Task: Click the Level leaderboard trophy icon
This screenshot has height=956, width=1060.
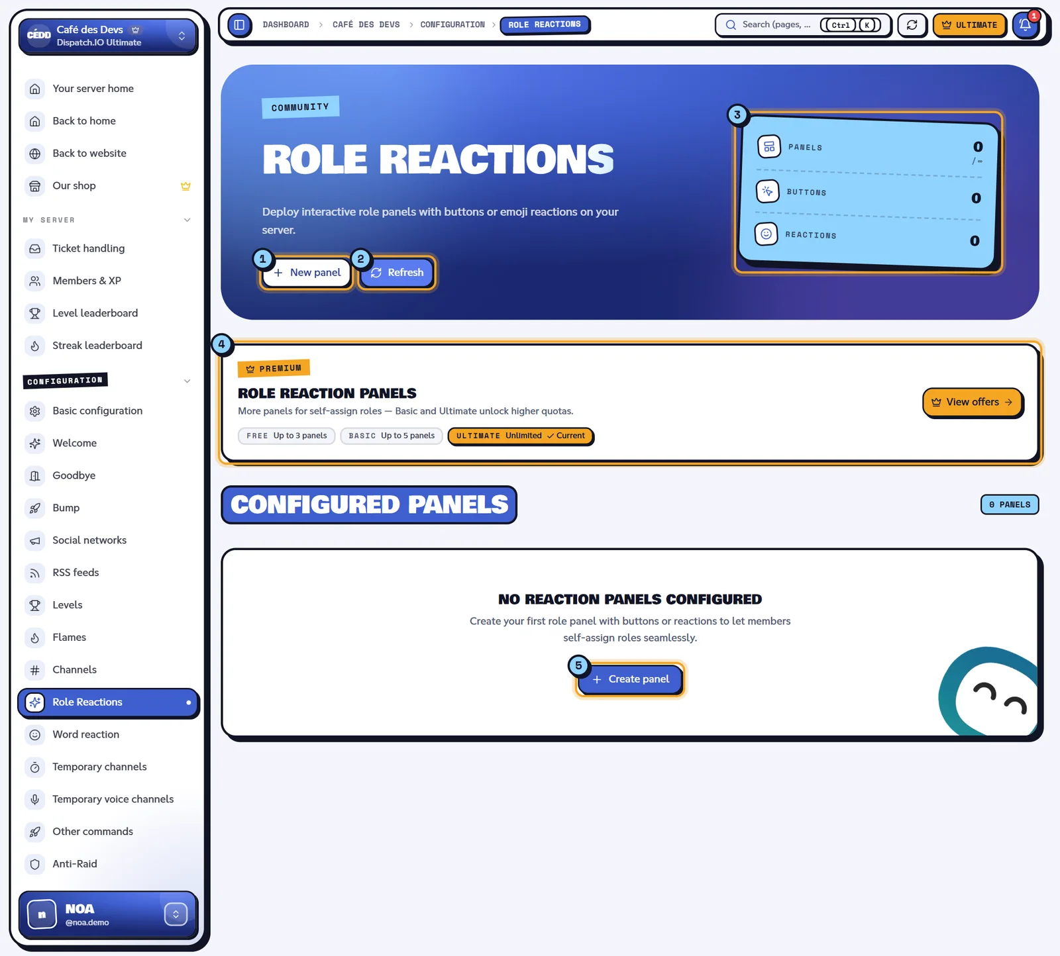Action: 35,313
